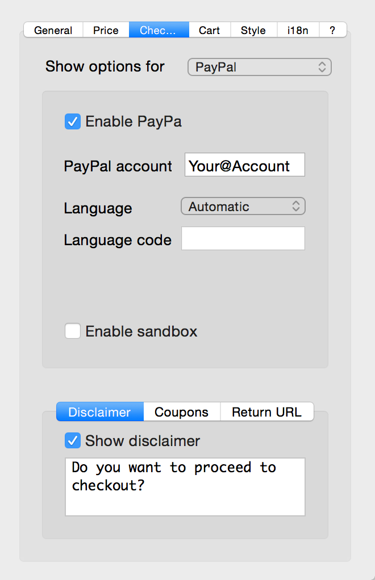The width and height of the screenshot is (375, 580).
Task: Switch to the Cart tab
Action: 210,30
